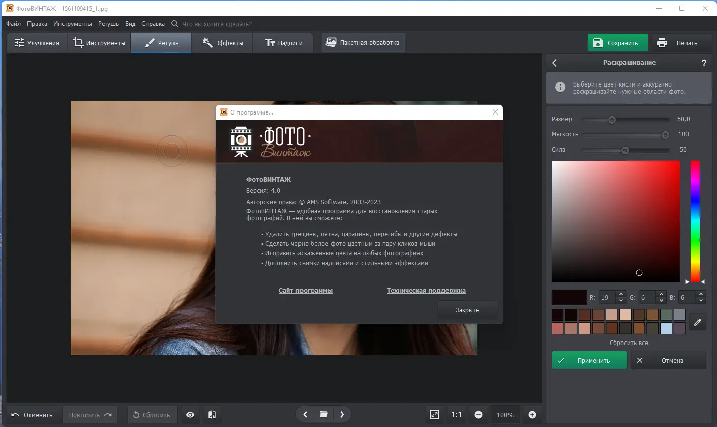Screen dimensions: 717x427
Task: Click the R value input field
Action: 607,297
